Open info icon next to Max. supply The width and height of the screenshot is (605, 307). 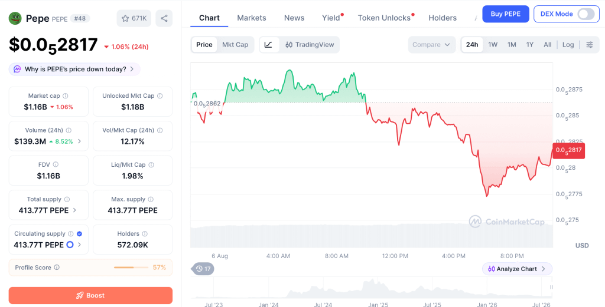pos(151,199)
